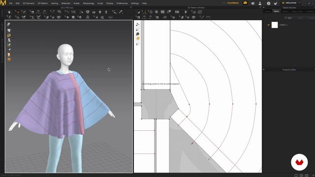Open the user account icon in title bar

[x=260, y=3]
